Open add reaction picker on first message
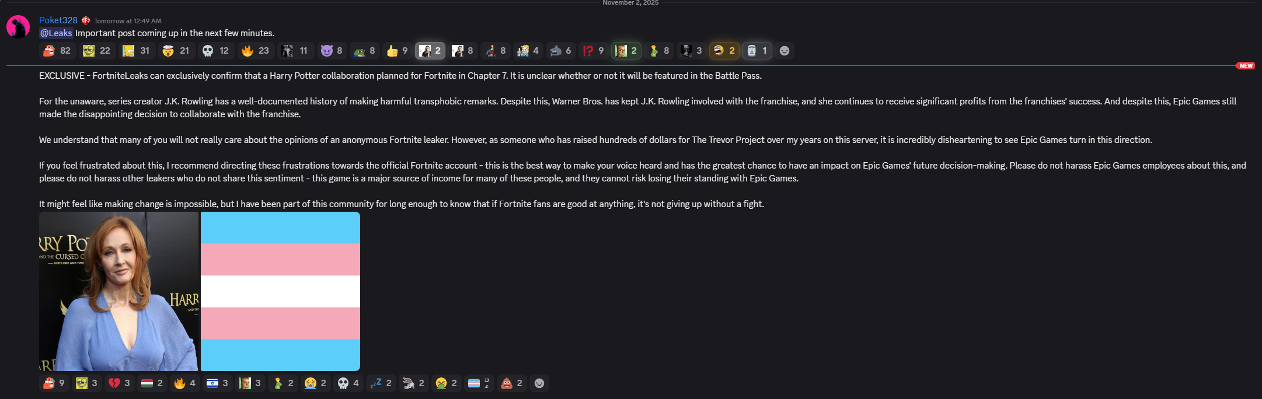 tap(785, 51)
